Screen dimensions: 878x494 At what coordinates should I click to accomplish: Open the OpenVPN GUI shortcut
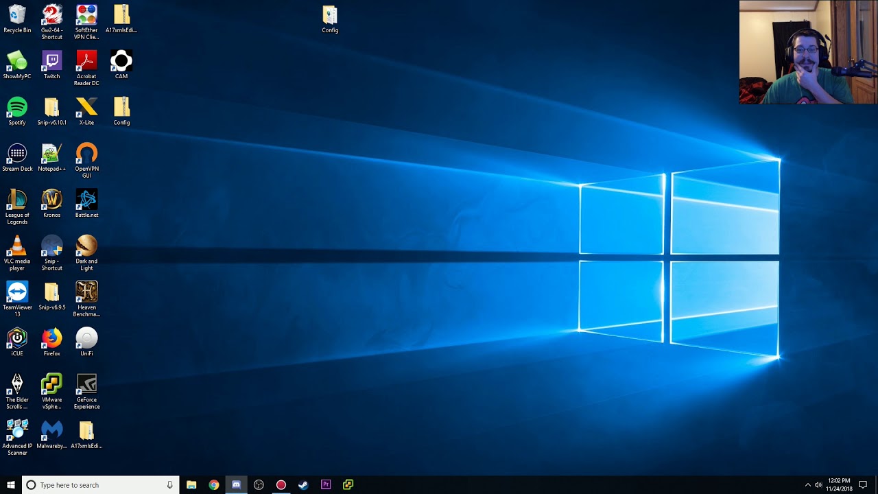coord(86,161)
